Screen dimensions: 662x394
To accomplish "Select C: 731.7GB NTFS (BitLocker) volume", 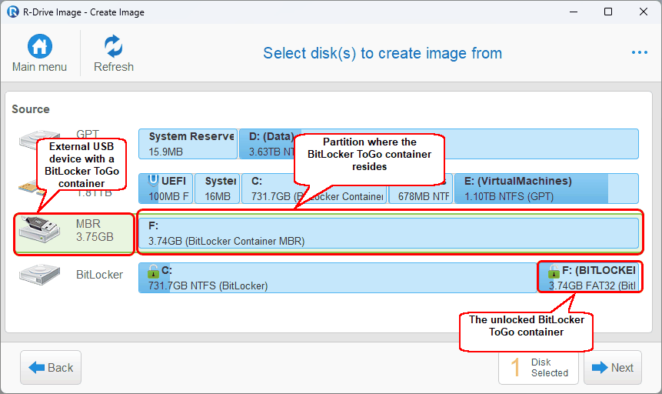I will pos(338,278).
